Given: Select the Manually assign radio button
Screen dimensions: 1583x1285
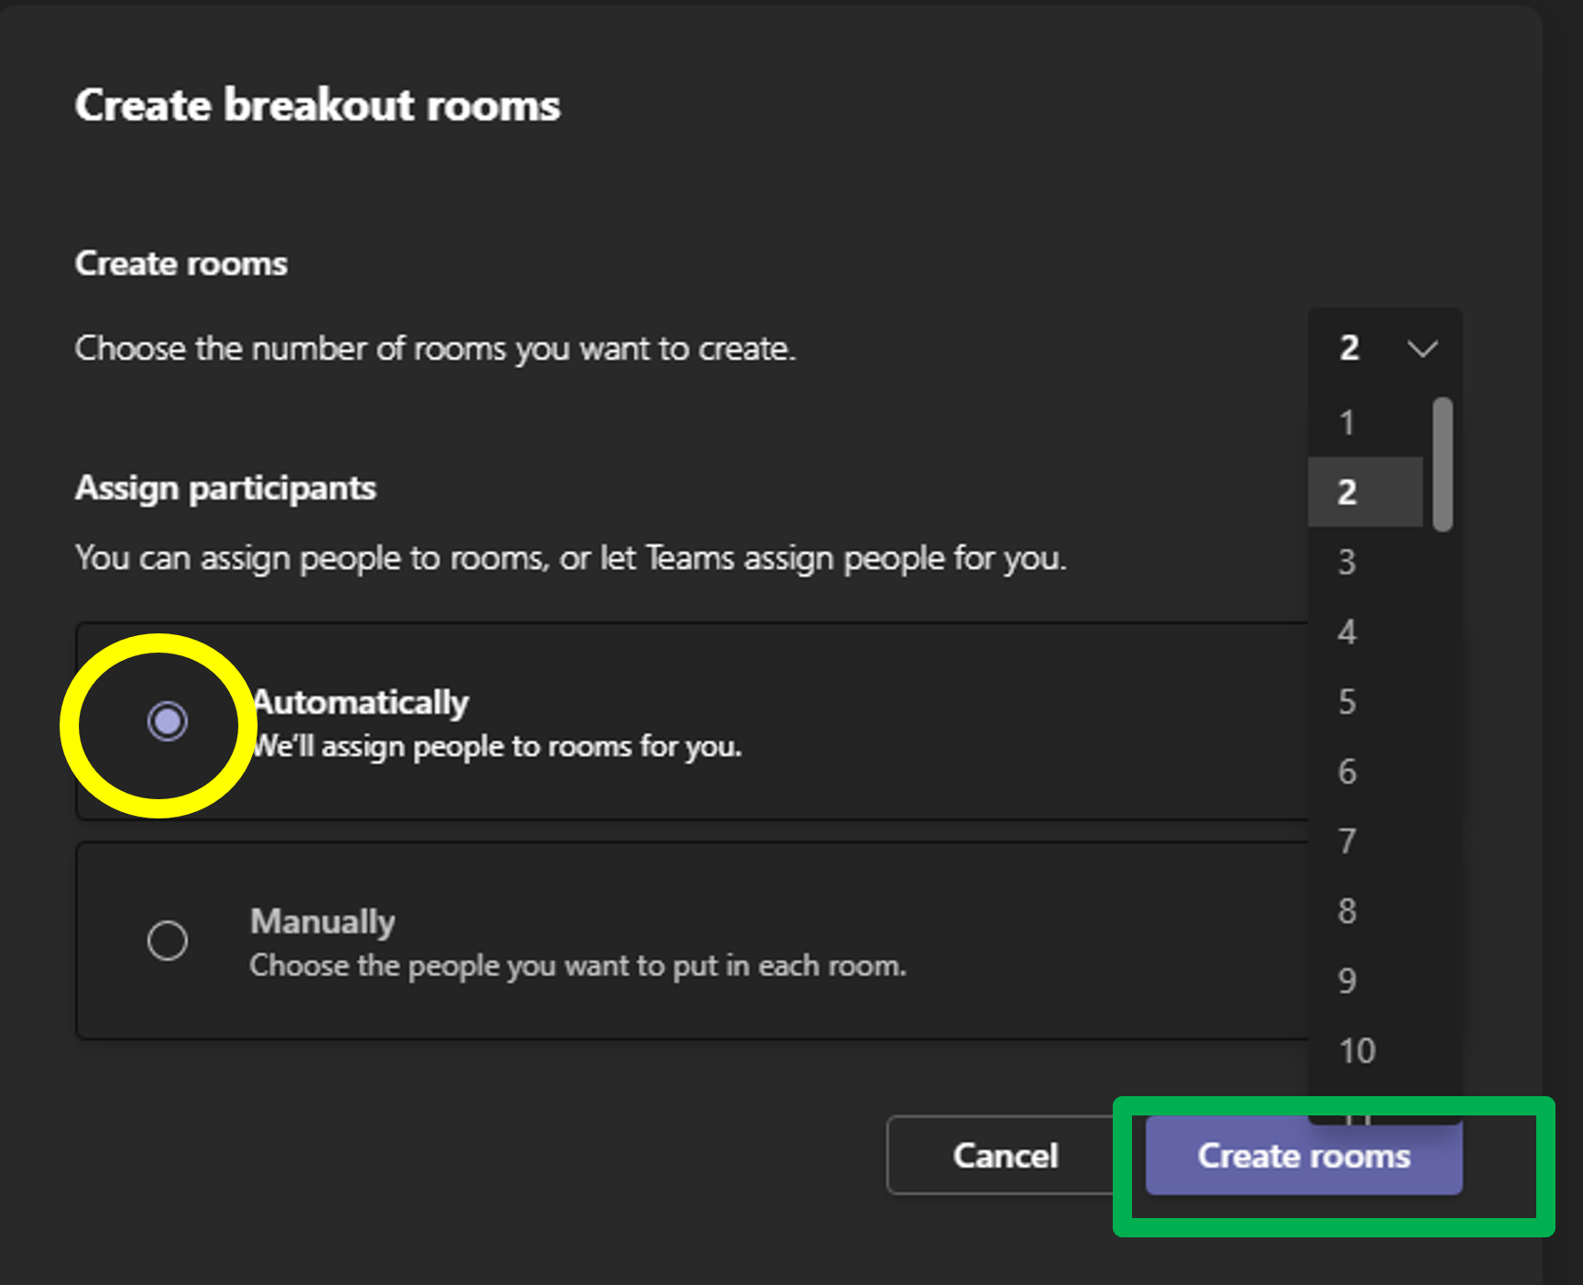Looking at the screenshot, I should (167, 940).
